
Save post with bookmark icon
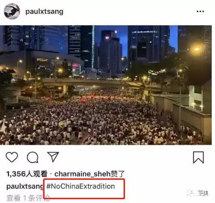click(x=198, y=157)
